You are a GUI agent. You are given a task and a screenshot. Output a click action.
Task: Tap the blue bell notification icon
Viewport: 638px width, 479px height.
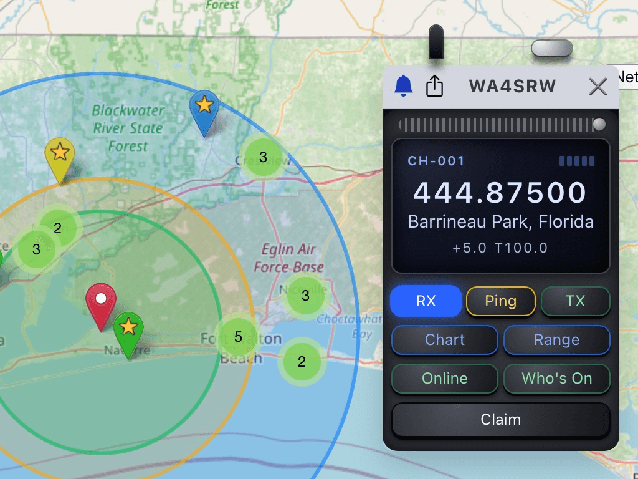click(404, 86)
